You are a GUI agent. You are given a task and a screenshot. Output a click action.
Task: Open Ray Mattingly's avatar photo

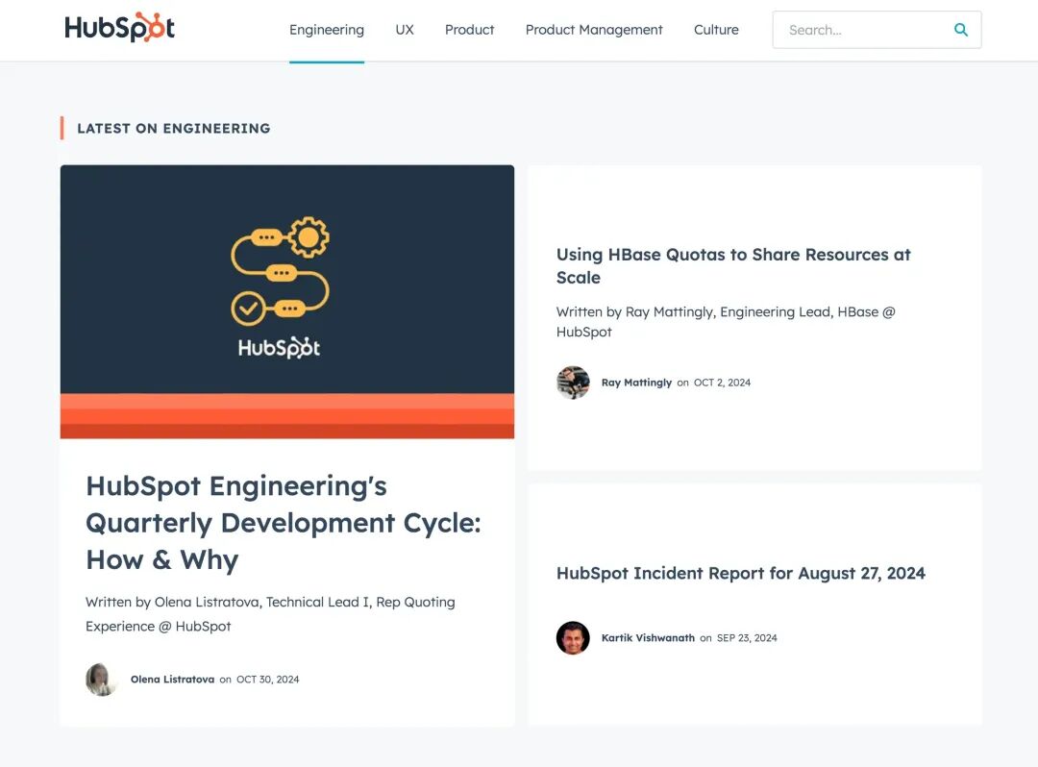point(573,383)
